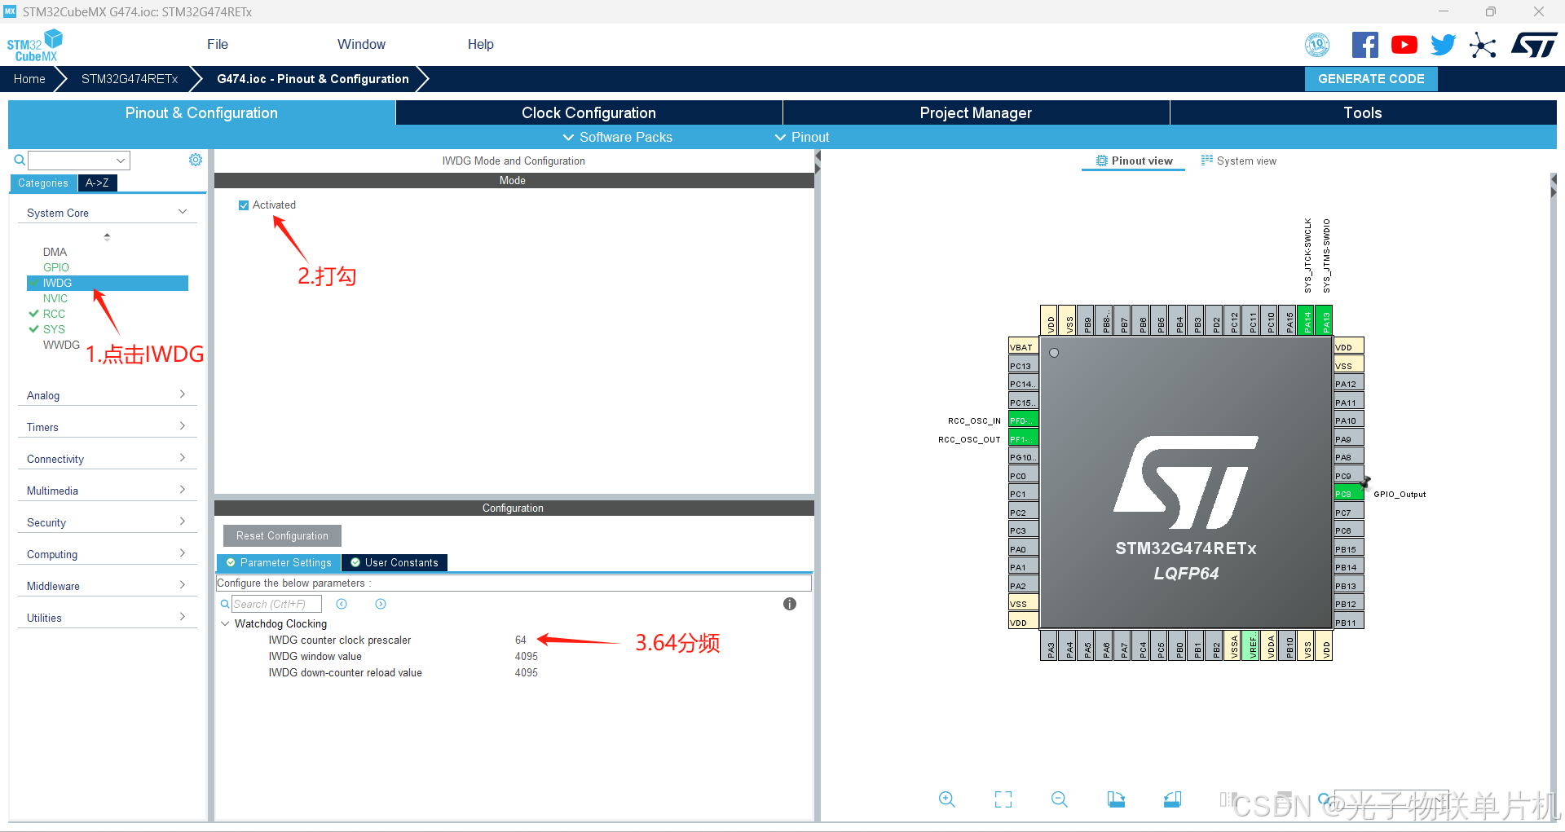Open the Help menu

point(481,45)
